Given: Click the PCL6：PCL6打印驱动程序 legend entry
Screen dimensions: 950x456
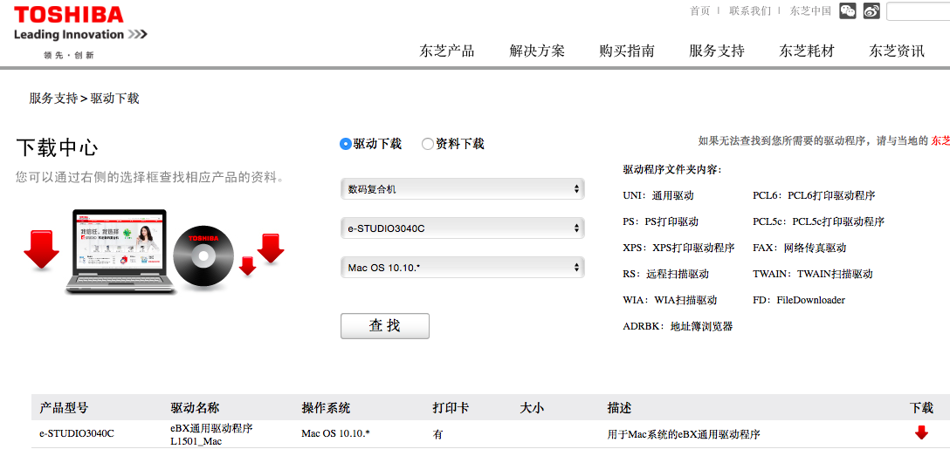Looking at the screenshot, I should point(814,196).
